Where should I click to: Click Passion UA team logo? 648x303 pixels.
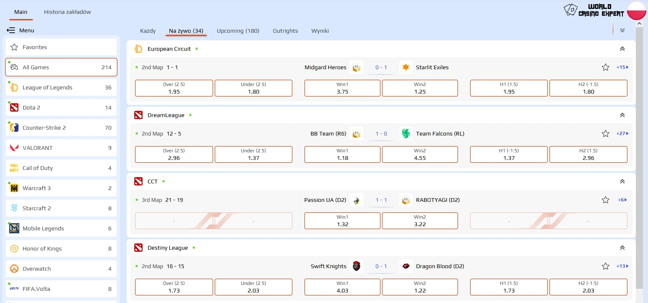click(x=357, y=200)
